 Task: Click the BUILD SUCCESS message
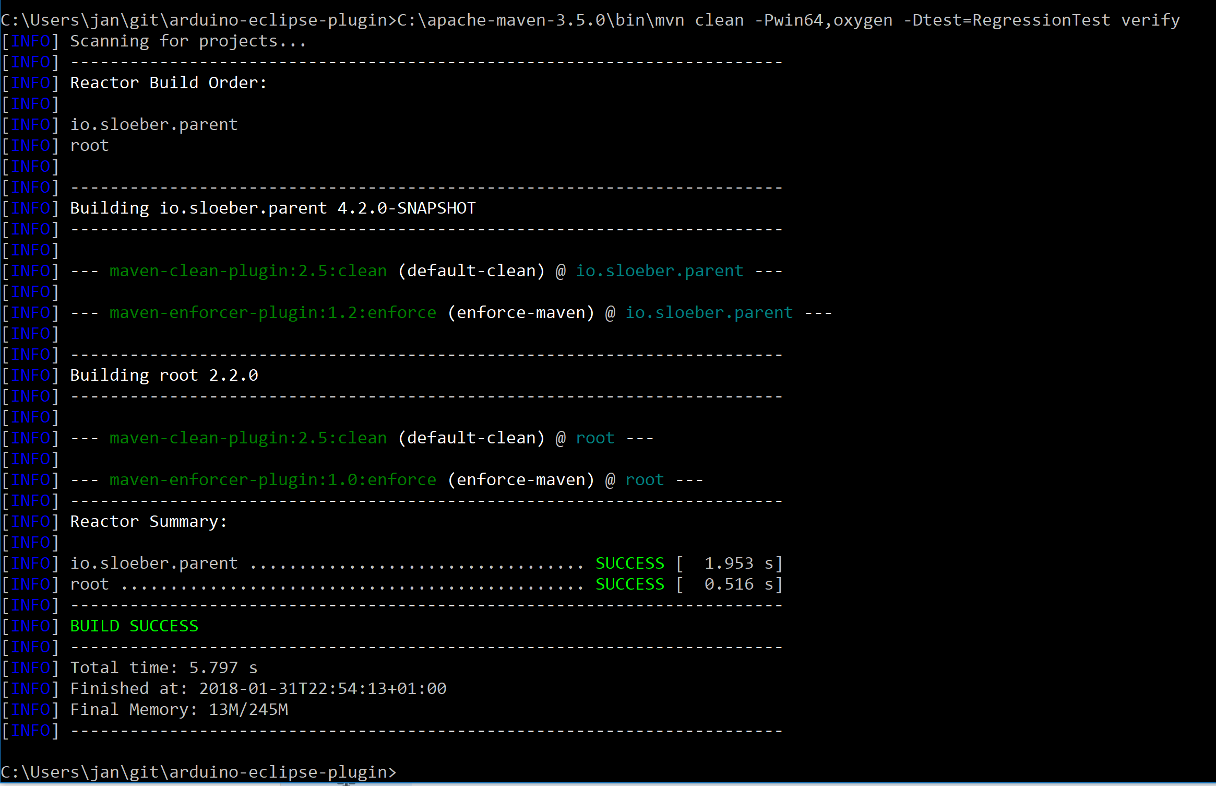(134, 626)
